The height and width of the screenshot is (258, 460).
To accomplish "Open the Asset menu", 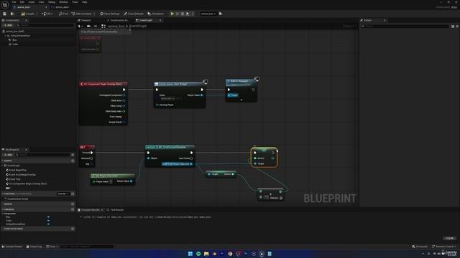I will pos(32,2).
